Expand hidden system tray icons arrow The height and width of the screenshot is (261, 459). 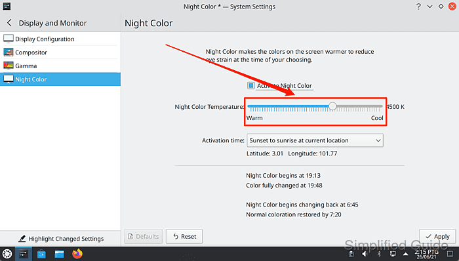[405, 254]
